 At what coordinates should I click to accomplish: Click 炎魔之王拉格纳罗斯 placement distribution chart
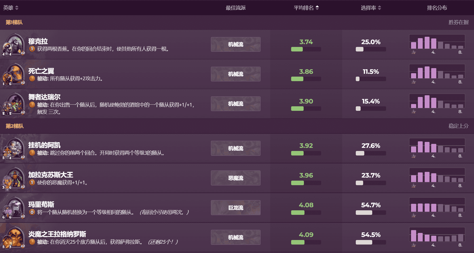click(437, 234)
